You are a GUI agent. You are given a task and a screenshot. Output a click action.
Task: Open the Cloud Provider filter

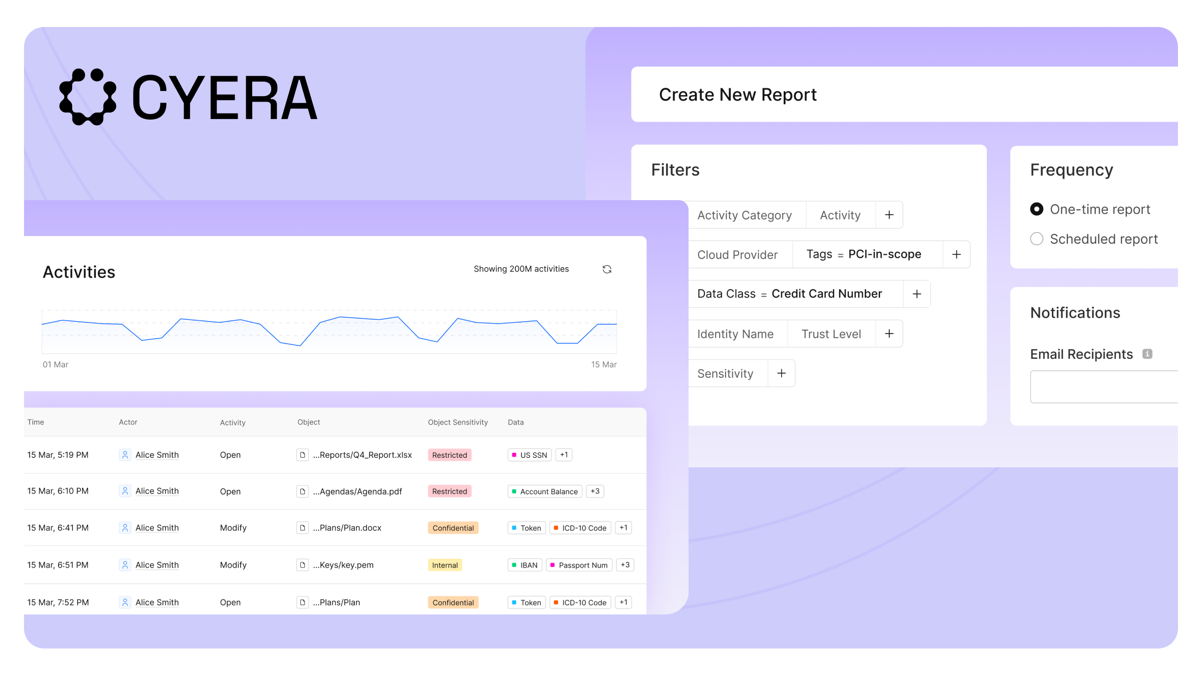[x=738, y=254]
